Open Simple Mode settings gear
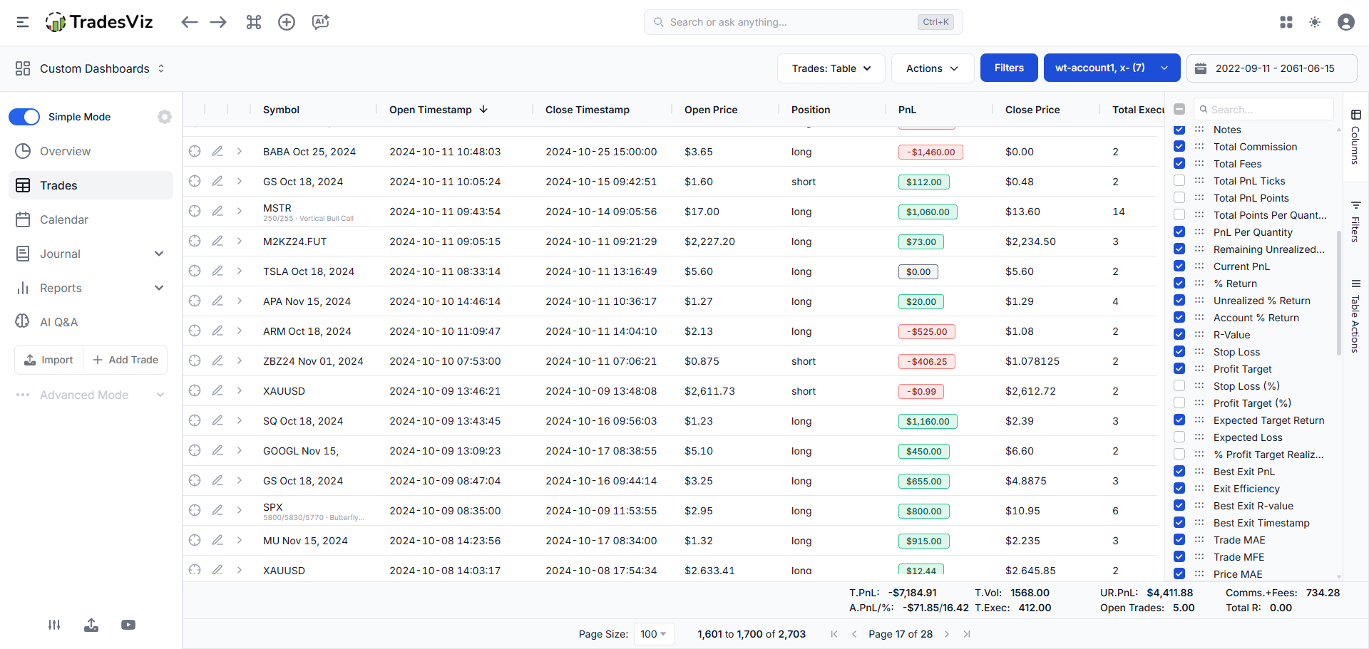The height and width of the screenshot is (649, 1369). [165, 117]
